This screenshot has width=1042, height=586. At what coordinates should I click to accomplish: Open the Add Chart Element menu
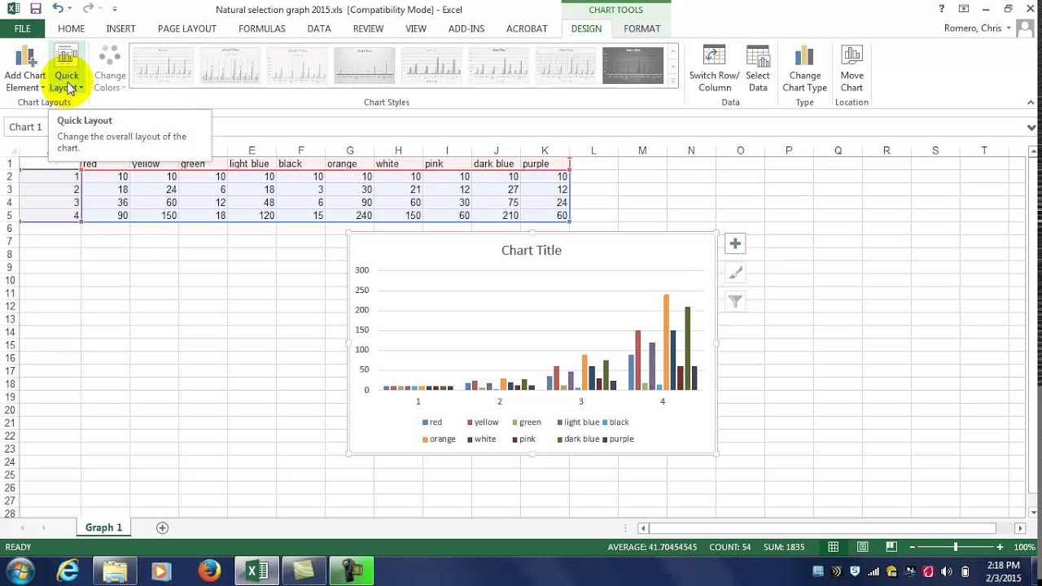(25, 69)
